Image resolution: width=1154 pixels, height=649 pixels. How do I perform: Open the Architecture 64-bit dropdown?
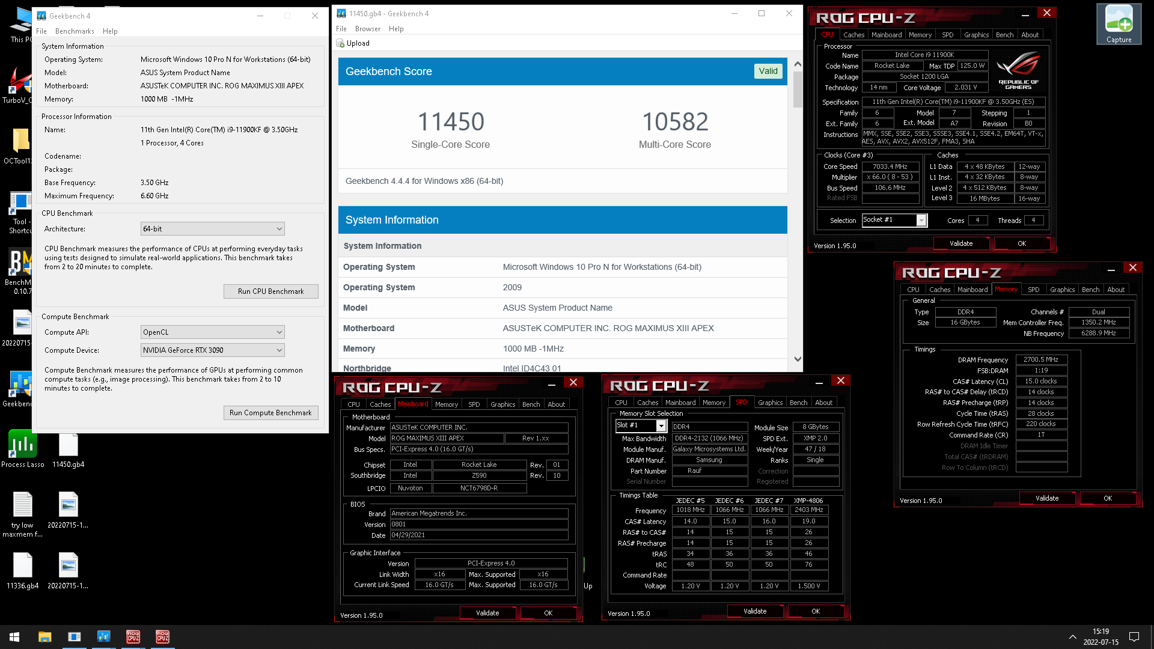coord(212,229)
